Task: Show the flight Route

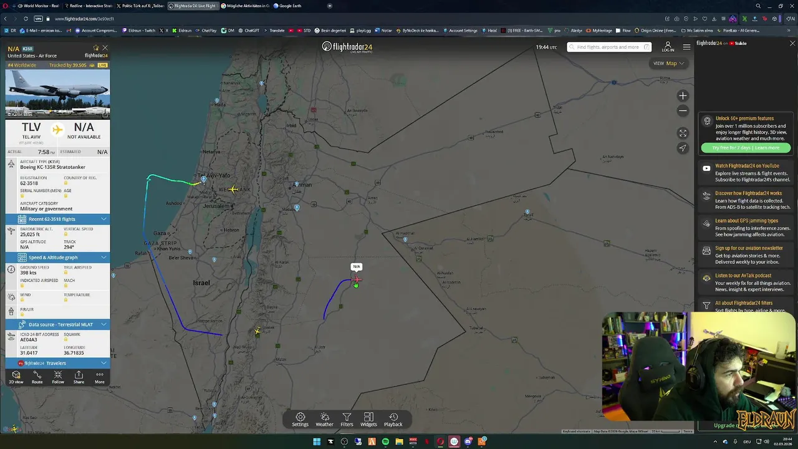Action: (x=37, y=377)
